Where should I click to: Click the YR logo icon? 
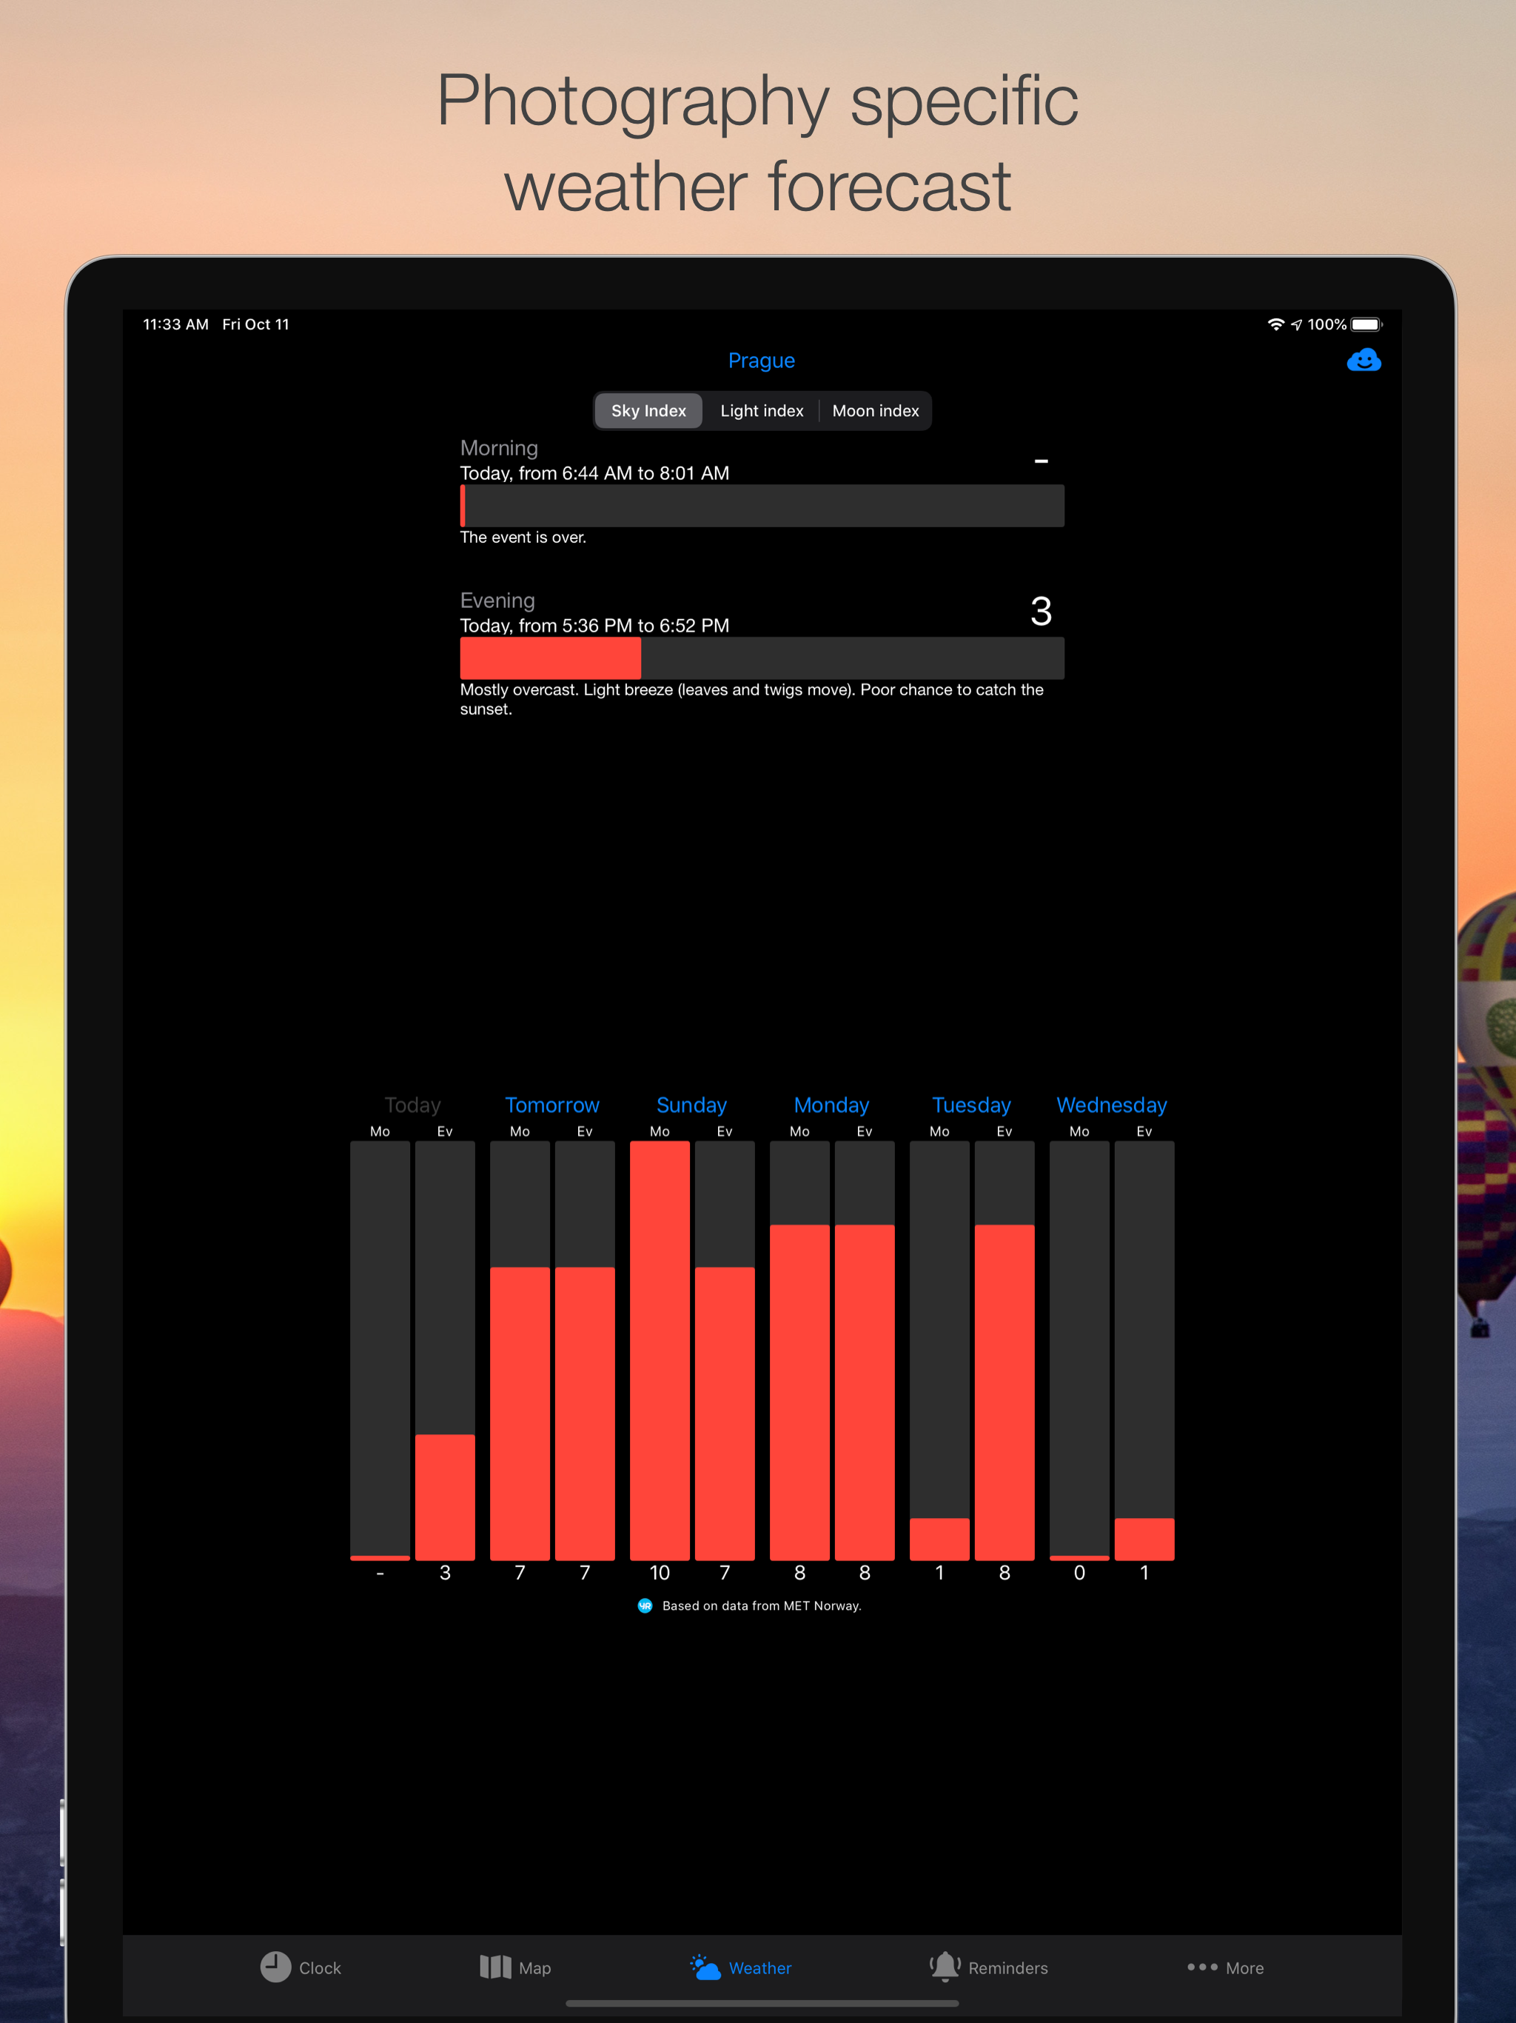click(645, 1606)
